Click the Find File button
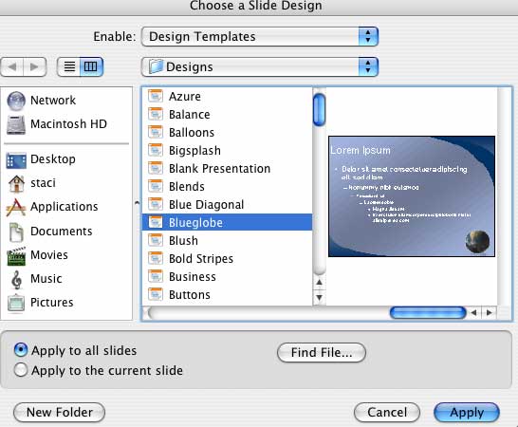 322,352
